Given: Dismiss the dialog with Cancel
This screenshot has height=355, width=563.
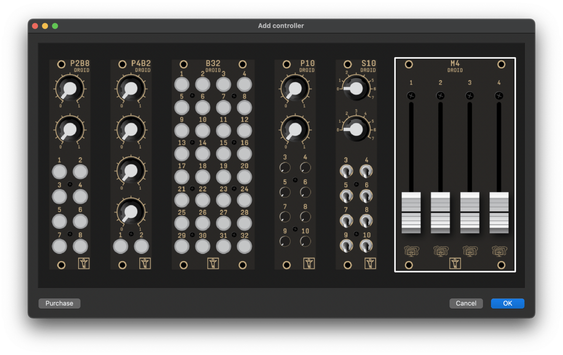Looking at the screenshot, I should [x=466, y=303].
